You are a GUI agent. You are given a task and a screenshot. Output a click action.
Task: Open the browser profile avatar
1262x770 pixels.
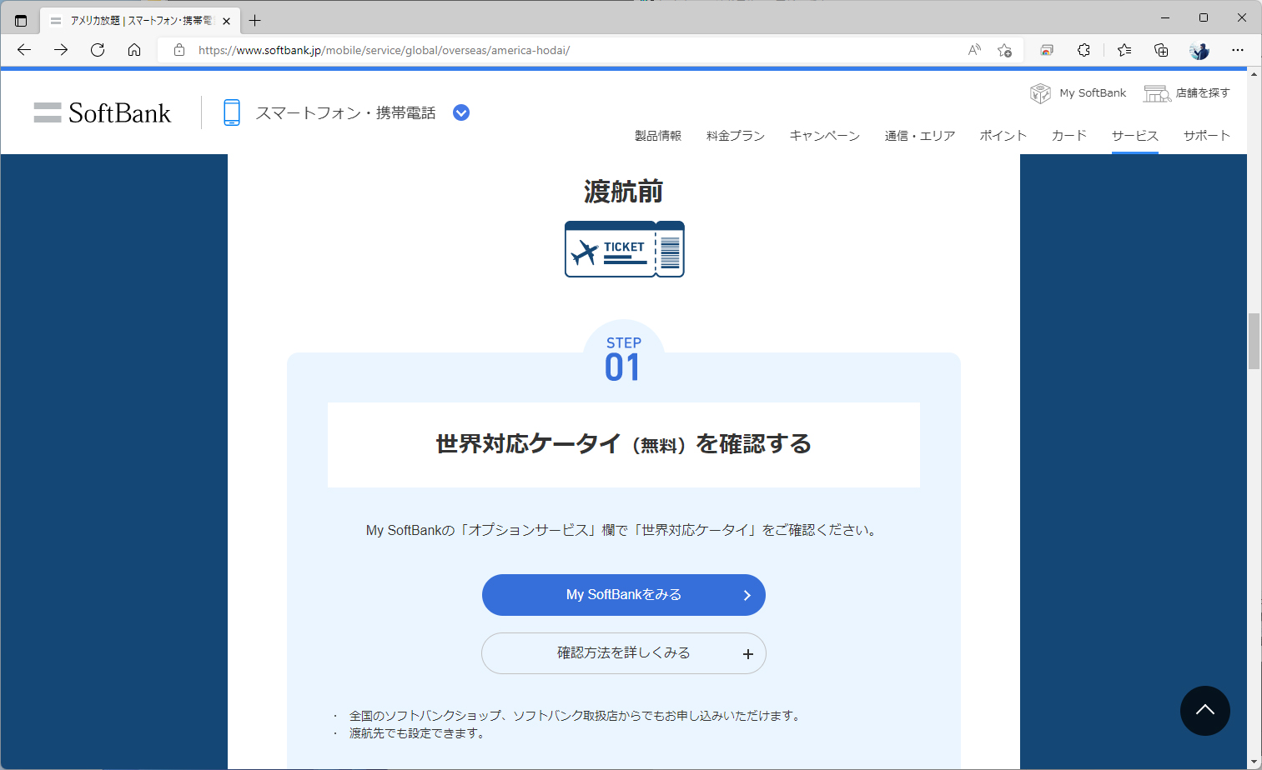click(1199, 50)
